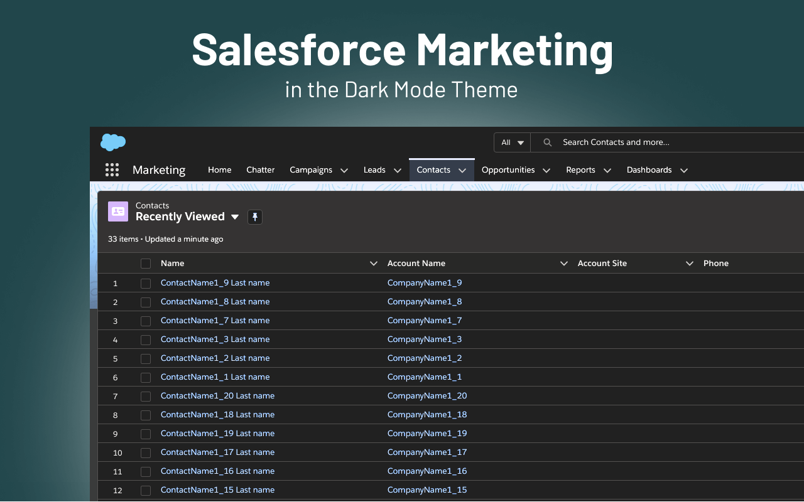The image size is (804, 502).
Task: Open the Chatter tab
Action: tap(260, 170)
